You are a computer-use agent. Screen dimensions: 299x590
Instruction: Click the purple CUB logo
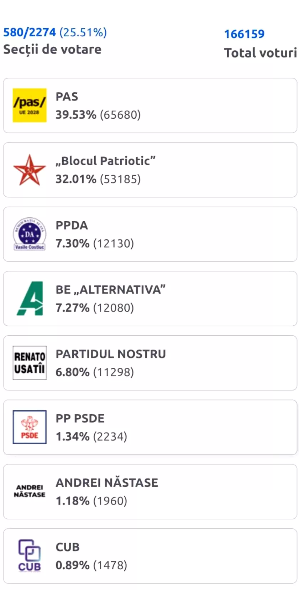pyautogui.click(x=30, y=556)
